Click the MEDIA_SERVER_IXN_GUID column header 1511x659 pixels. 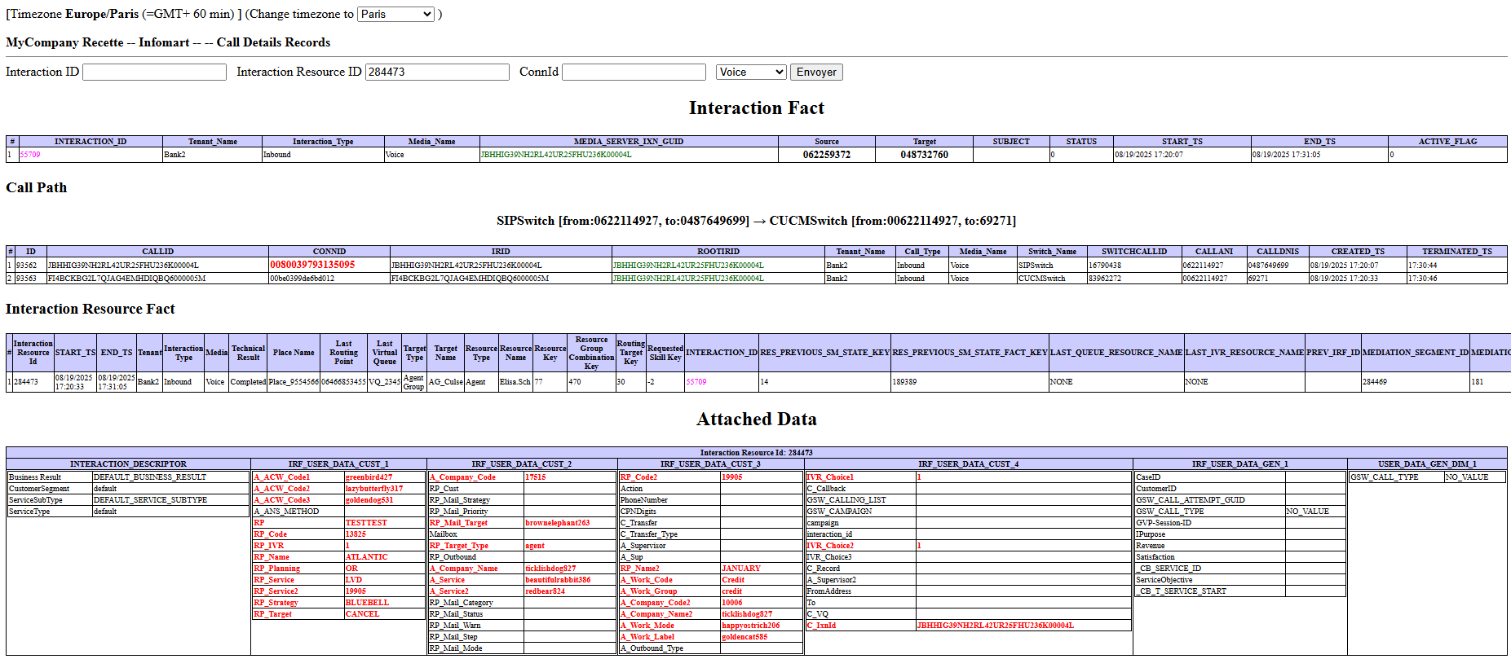(628, 142)
